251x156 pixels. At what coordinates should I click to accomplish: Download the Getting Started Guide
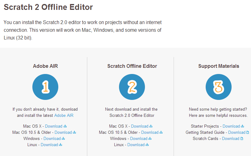(237, 132)
